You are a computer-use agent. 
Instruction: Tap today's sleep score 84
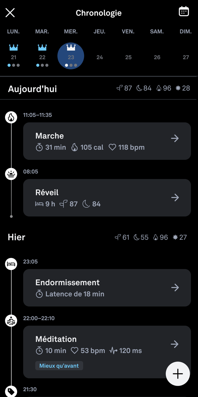[144, 88]
